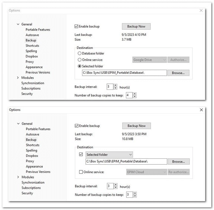
Task: Select Previous Versions in lower window tree
Action: point(38,172)
